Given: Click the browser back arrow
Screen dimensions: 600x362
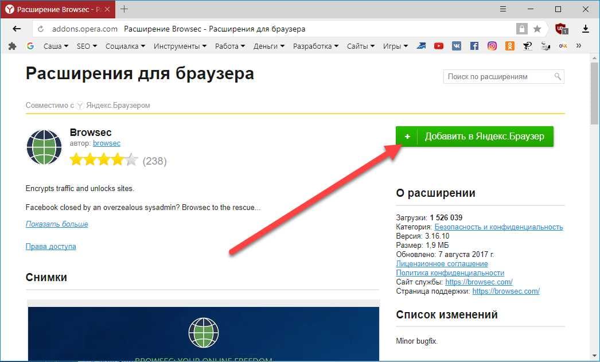Looking at the screenshot, I should 17,29.
